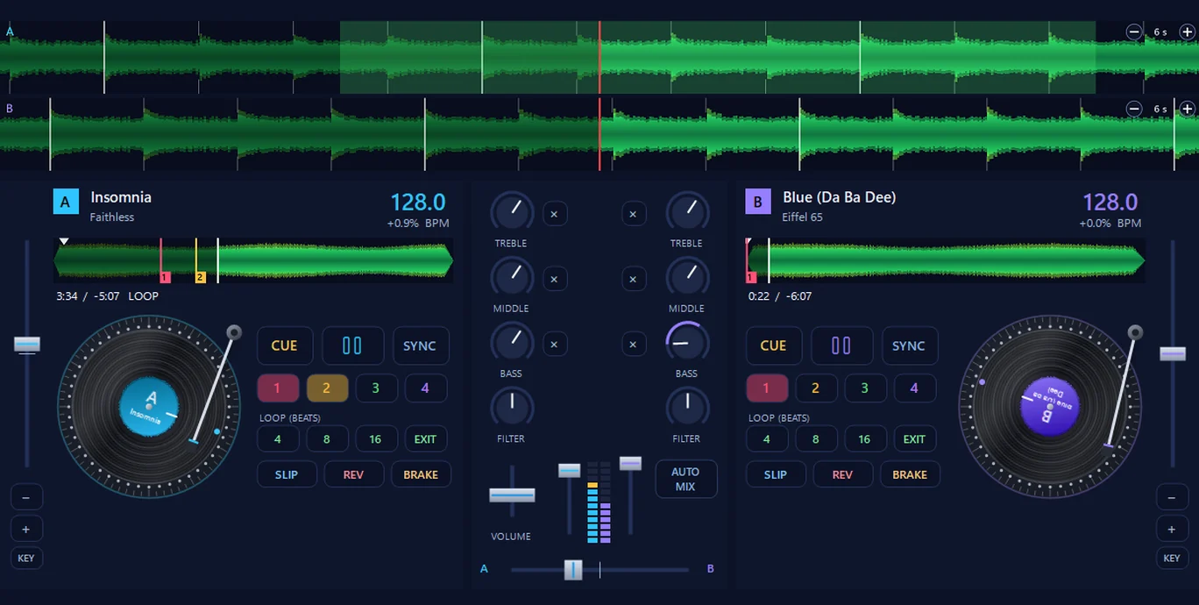Screen dimensions: 1199x605
Task: Set an 8-beat loop on deck A
Action: [x=327, y=439]
